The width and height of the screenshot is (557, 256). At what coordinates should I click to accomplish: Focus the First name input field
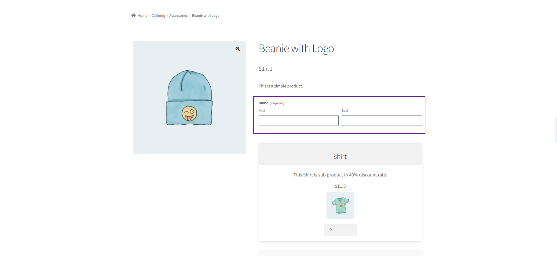click(298, 120)
